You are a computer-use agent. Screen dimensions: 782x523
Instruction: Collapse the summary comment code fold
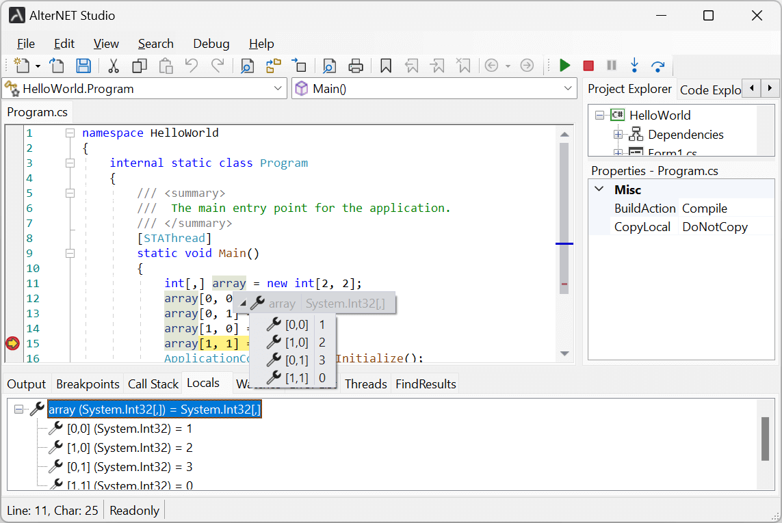pyautogui.click(x=70, y=193)
